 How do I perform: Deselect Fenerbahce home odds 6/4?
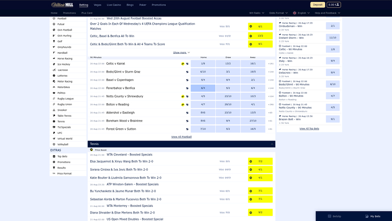click(203, 88)
